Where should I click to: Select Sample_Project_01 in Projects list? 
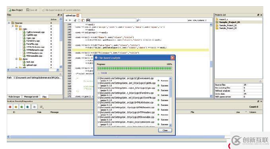pyautogui.click(x=229, y=22)
